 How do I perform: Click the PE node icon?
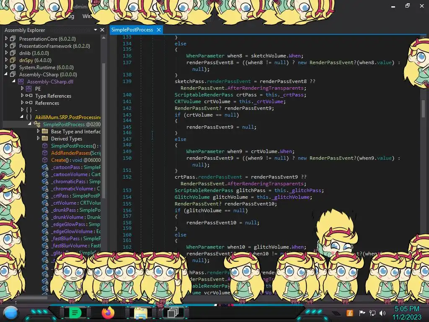point(29,88)
